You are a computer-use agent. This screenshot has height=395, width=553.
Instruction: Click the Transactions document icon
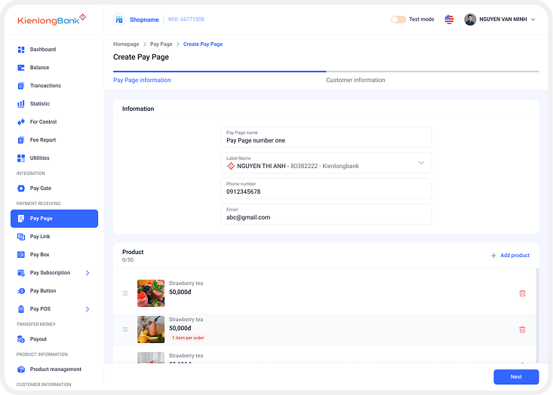(21, 86)
